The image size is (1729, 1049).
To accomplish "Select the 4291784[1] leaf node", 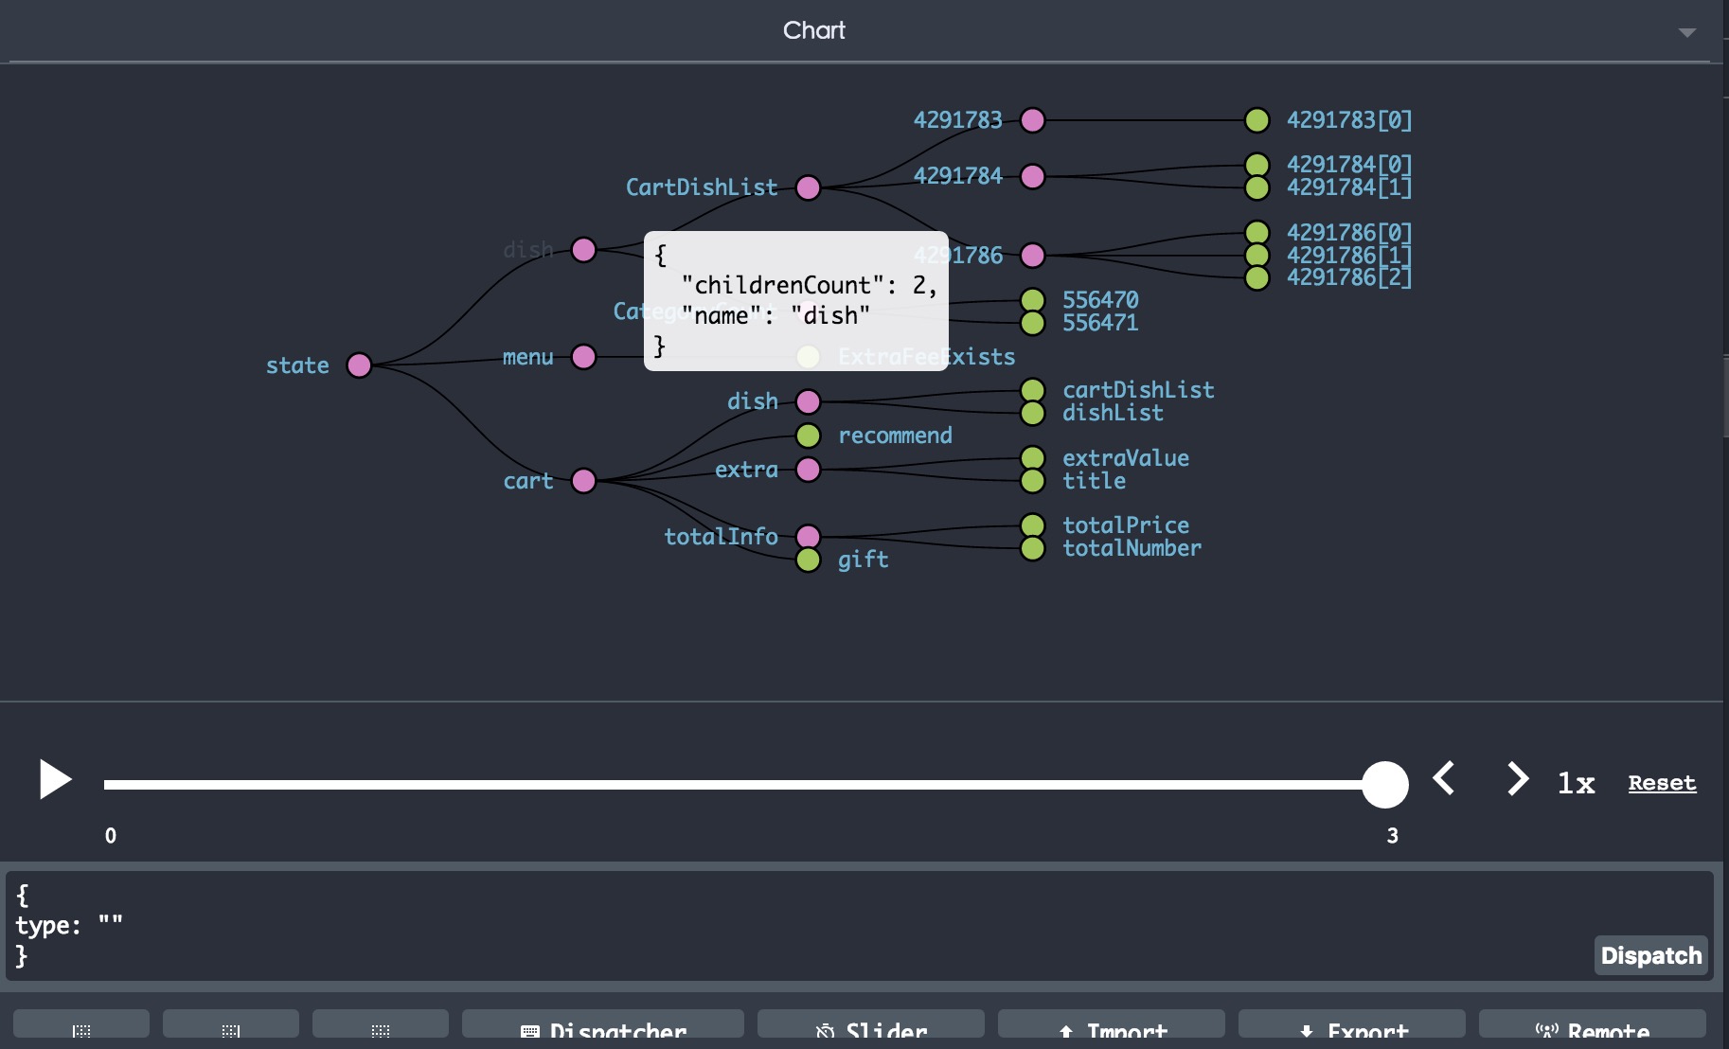I will click(1257, 187).
